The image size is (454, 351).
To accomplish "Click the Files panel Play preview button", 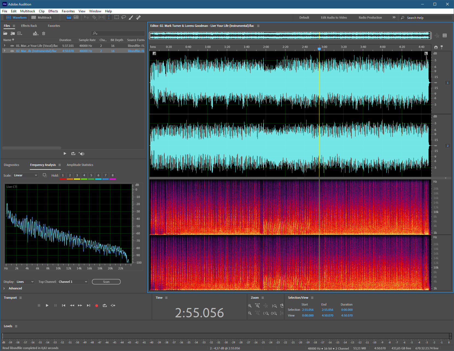I will 65,154.
